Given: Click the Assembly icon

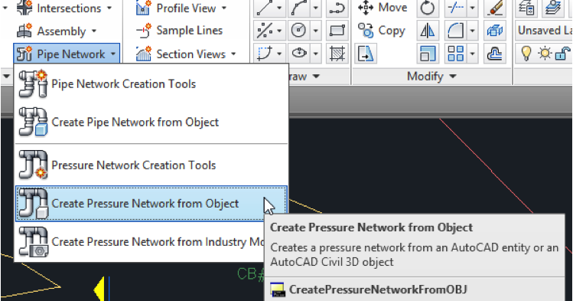Looking at the screenshot, I should [24, 31].
